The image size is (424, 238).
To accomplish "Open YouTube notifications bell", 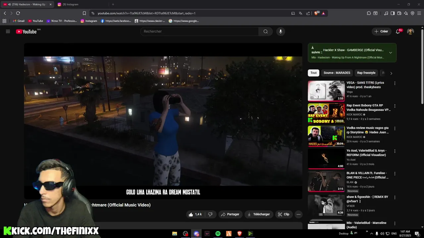I will 398,31.
